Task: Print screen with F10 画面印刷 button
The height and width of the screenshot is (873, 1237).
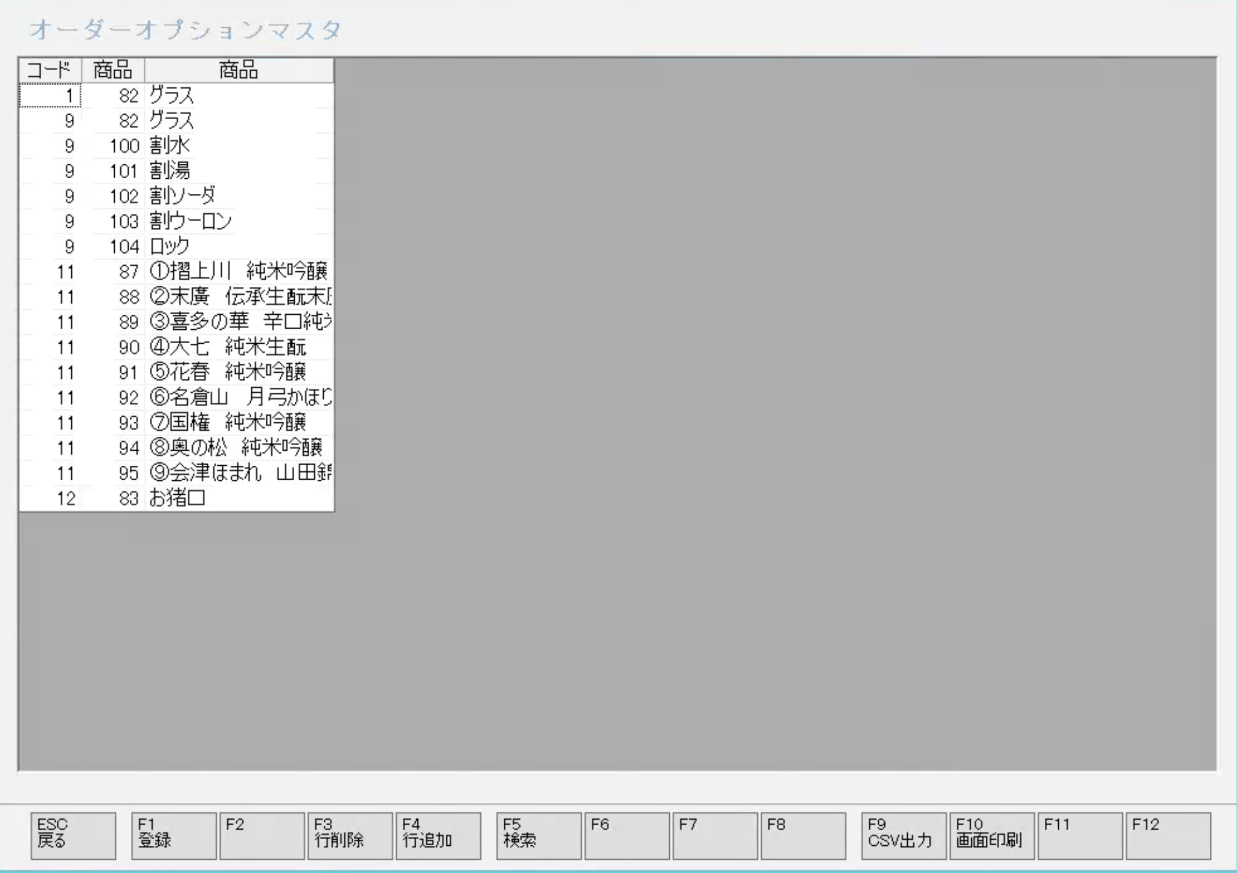Action: click(991, 835)
